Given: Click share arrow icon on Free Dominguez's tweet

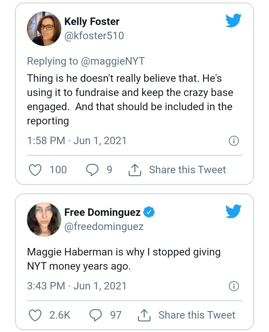Looking at the screenshot, I should [x=144, y=315].
